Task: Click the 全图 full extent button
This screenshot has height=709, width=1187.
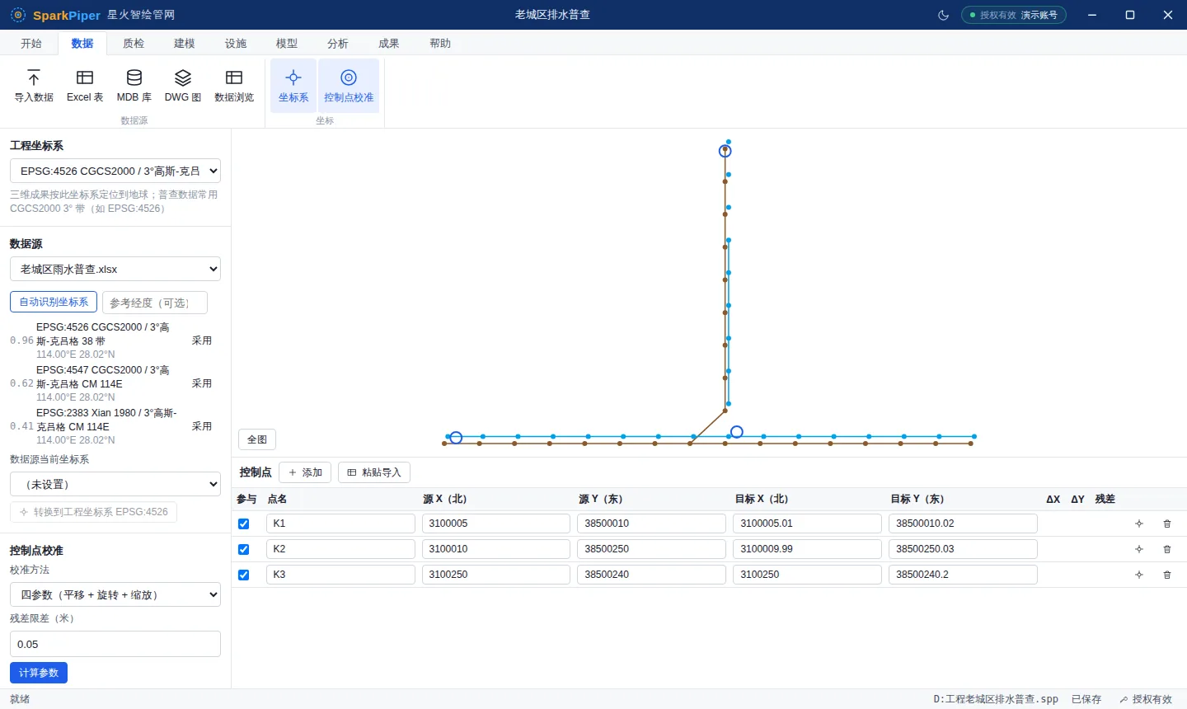Action: [x=257, y=439]
